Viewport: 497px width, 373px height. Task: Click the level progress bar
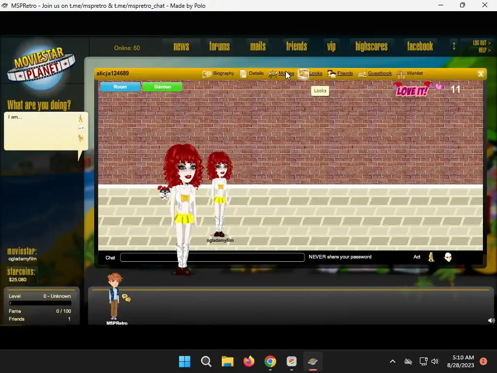pyautogui.click(x=40, y=303)
